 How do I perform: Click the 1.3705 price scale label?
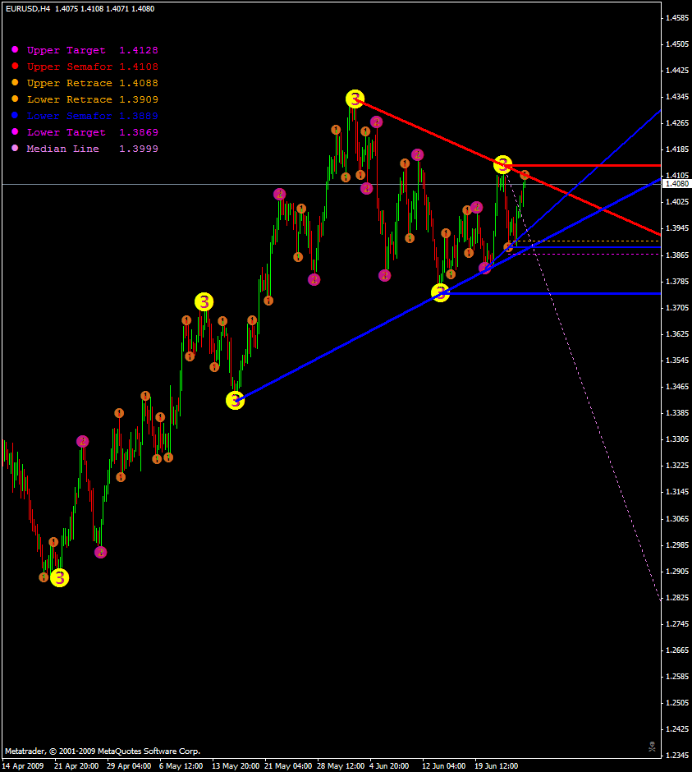pyautogui.click(x=677, y=308)
